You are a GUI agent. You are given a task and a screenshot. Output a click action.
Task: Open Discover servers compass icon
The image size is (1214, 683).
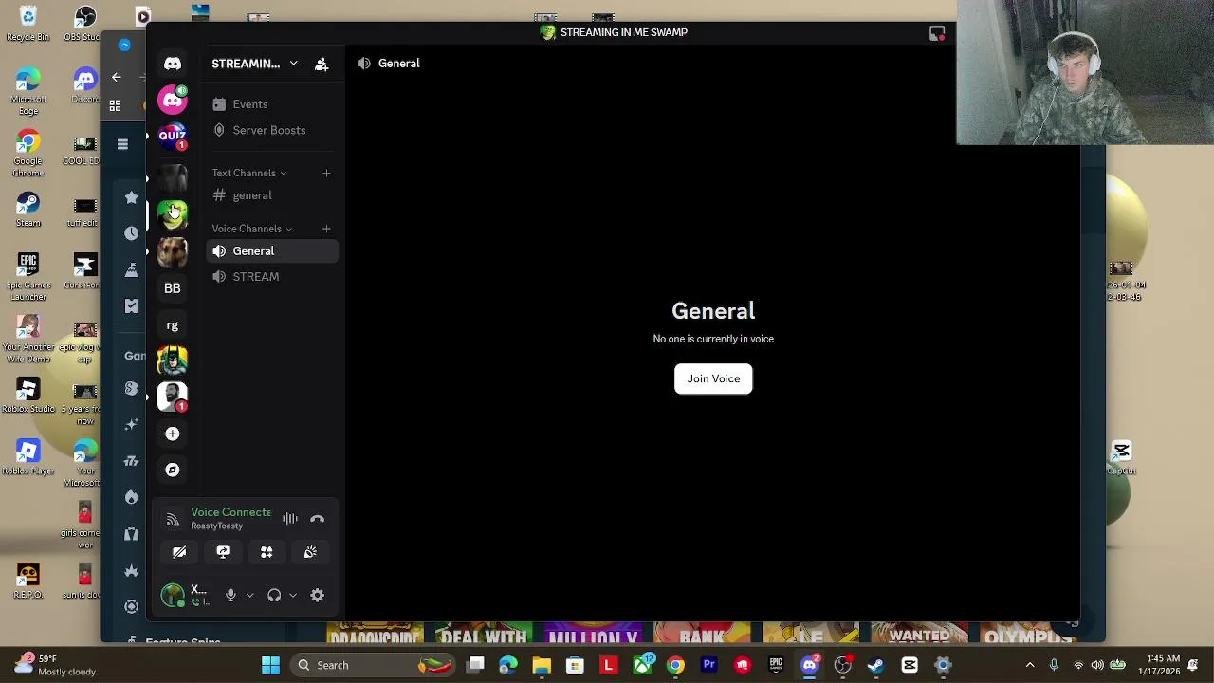click(173, 470)
